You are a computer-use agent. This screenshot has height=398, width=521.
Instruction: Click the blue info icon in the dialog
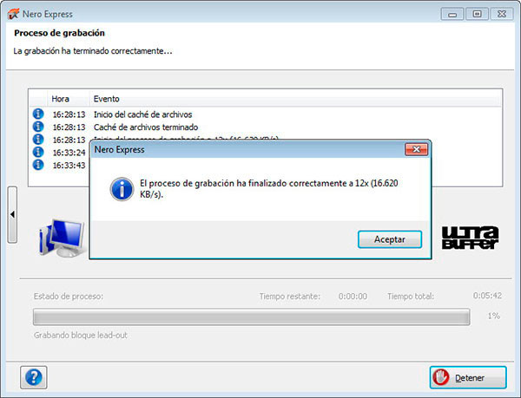pos(122,189)
